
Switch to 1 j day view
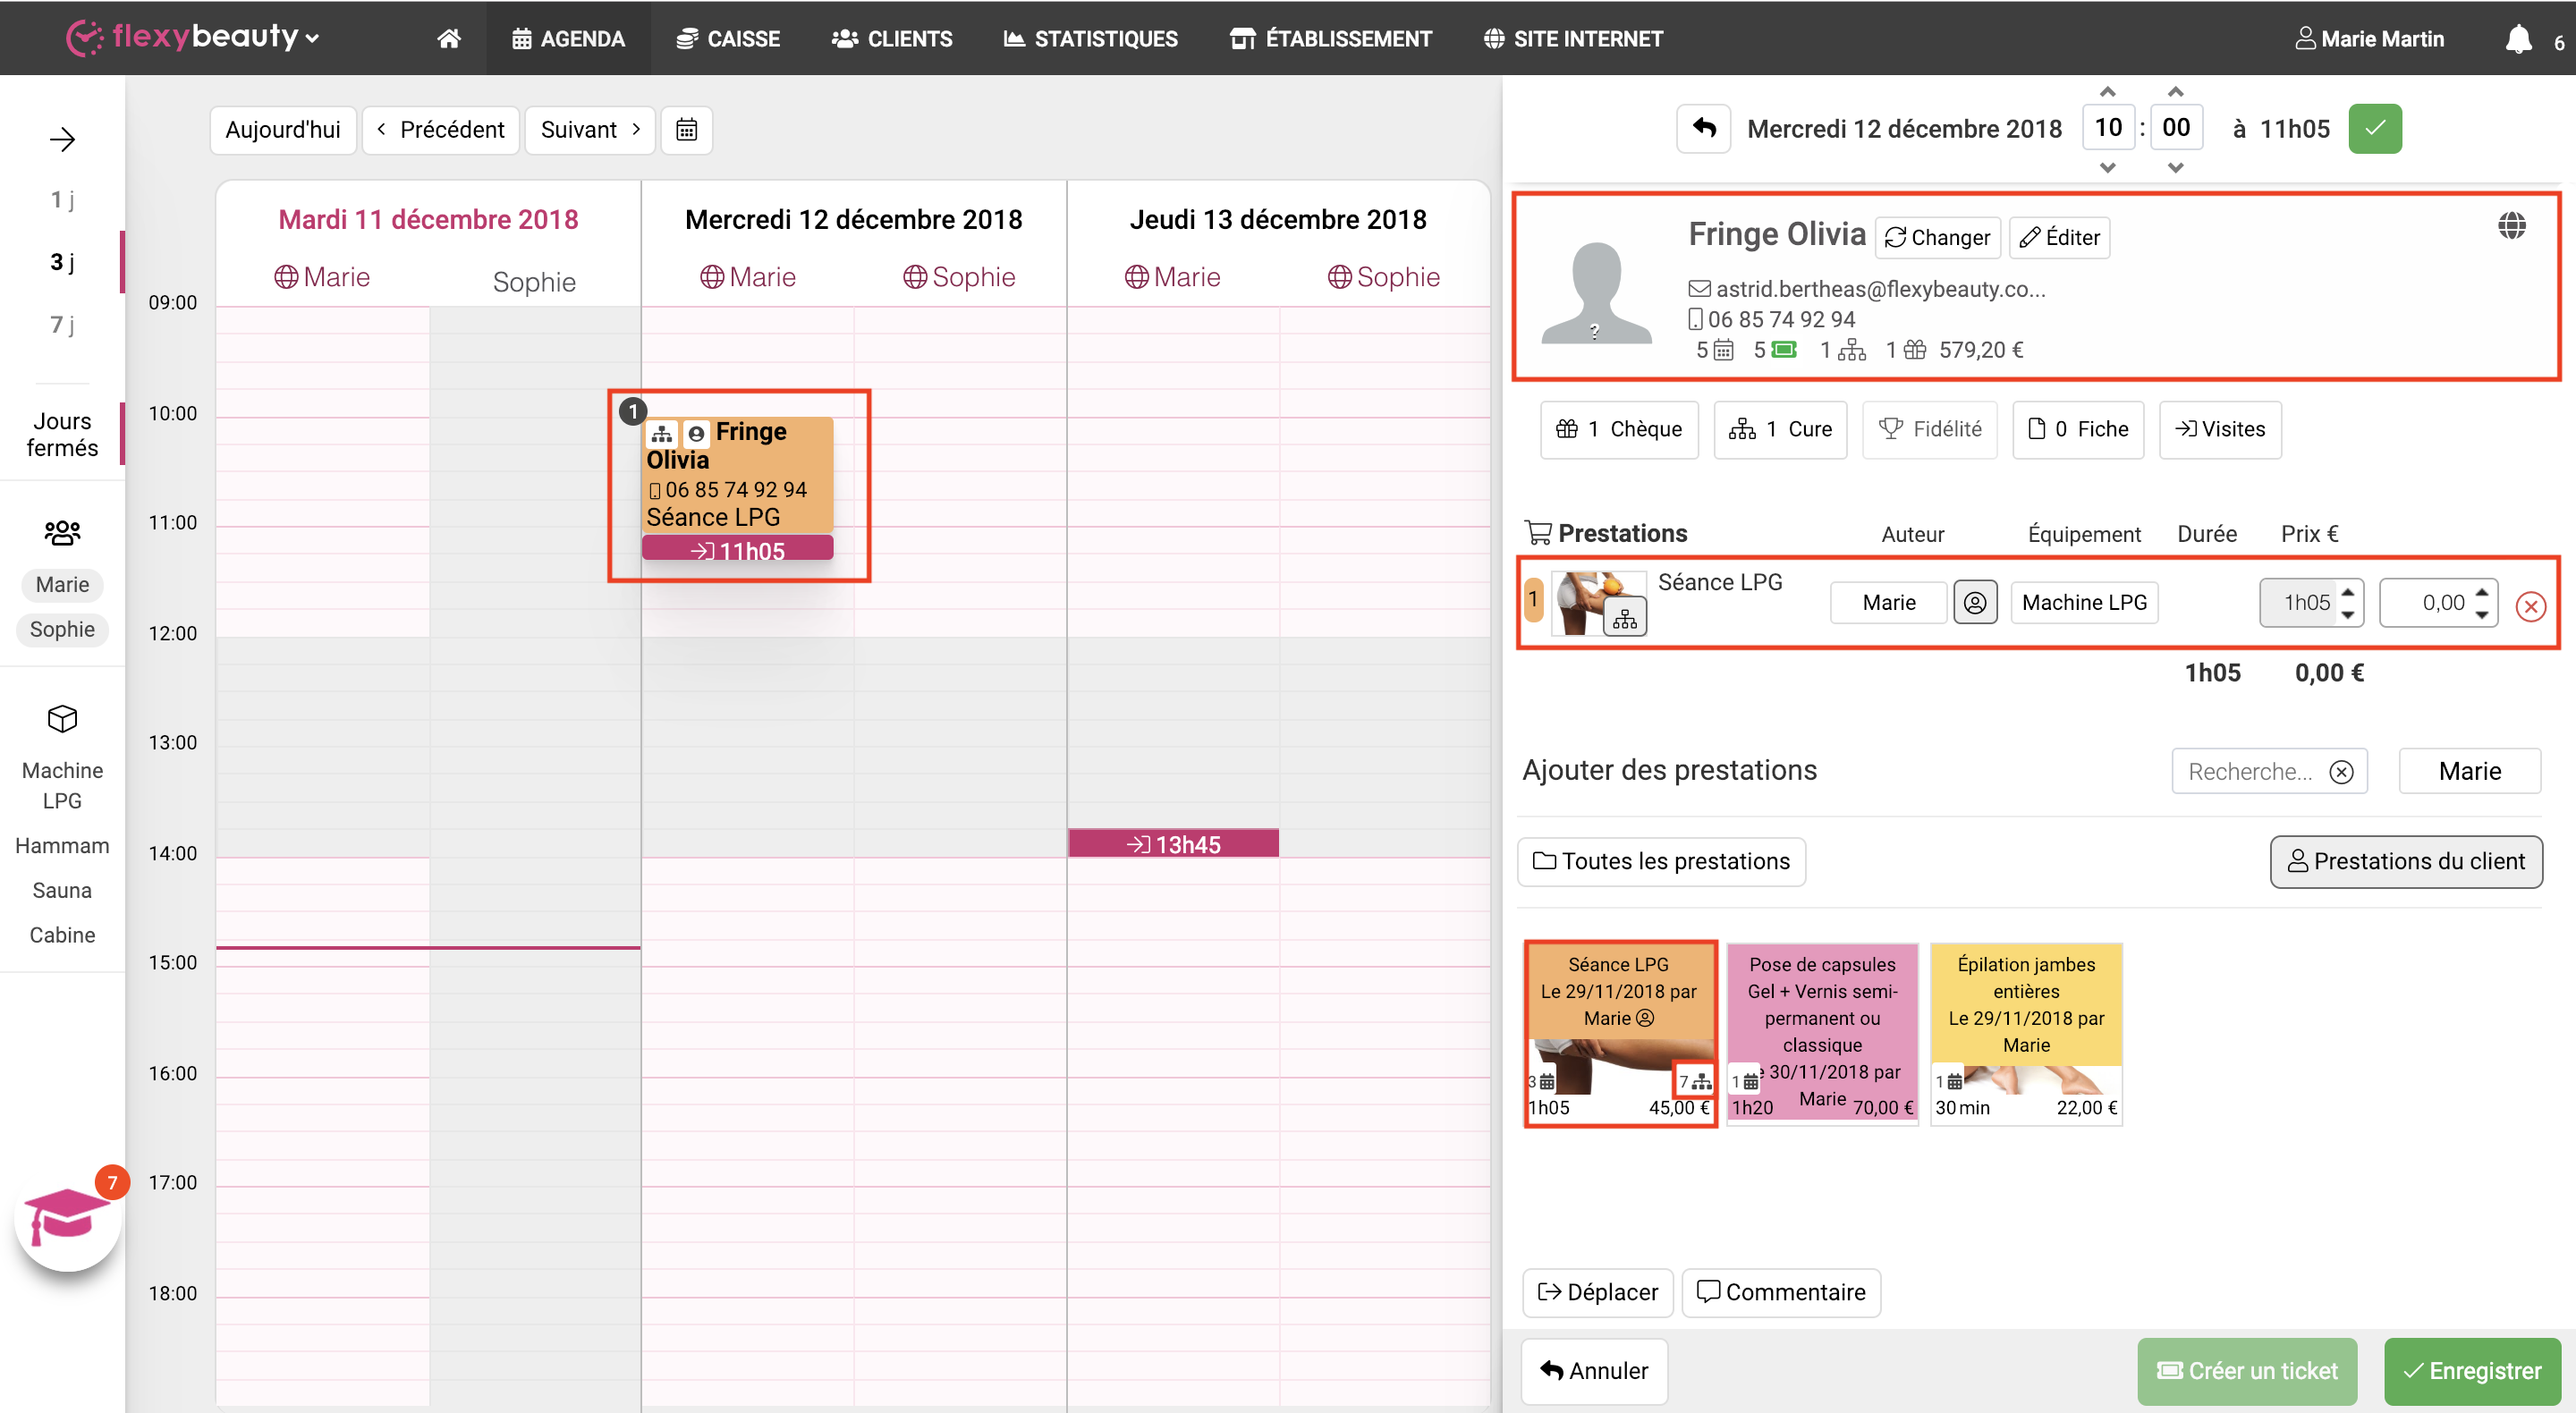(x=62, y=199)
